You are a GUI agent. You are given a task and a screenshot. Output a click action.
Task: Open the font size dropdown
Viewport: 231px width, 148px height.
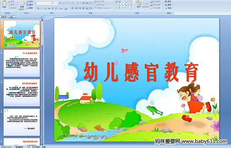click(57, 3)
